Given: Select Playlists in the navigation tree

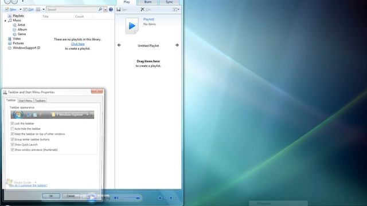Looking at the screenshot, I should [x=18, y=16].
